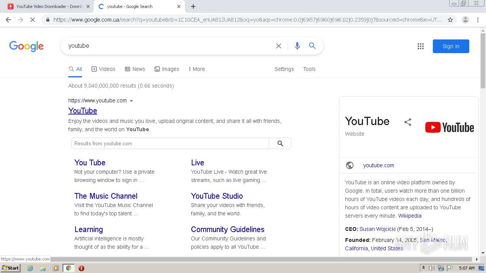Open the United States link
486x273 pixels.
[387, 248]
